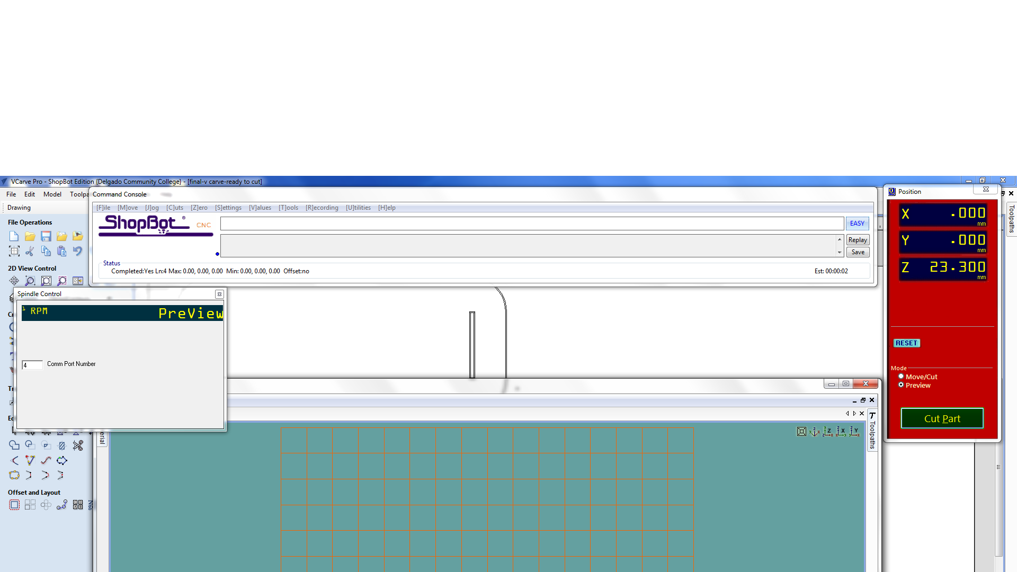This screenshot has height=572, width=1017.
Task: Select the Zoom tool magnifier
Action: (x=30, y=281)
